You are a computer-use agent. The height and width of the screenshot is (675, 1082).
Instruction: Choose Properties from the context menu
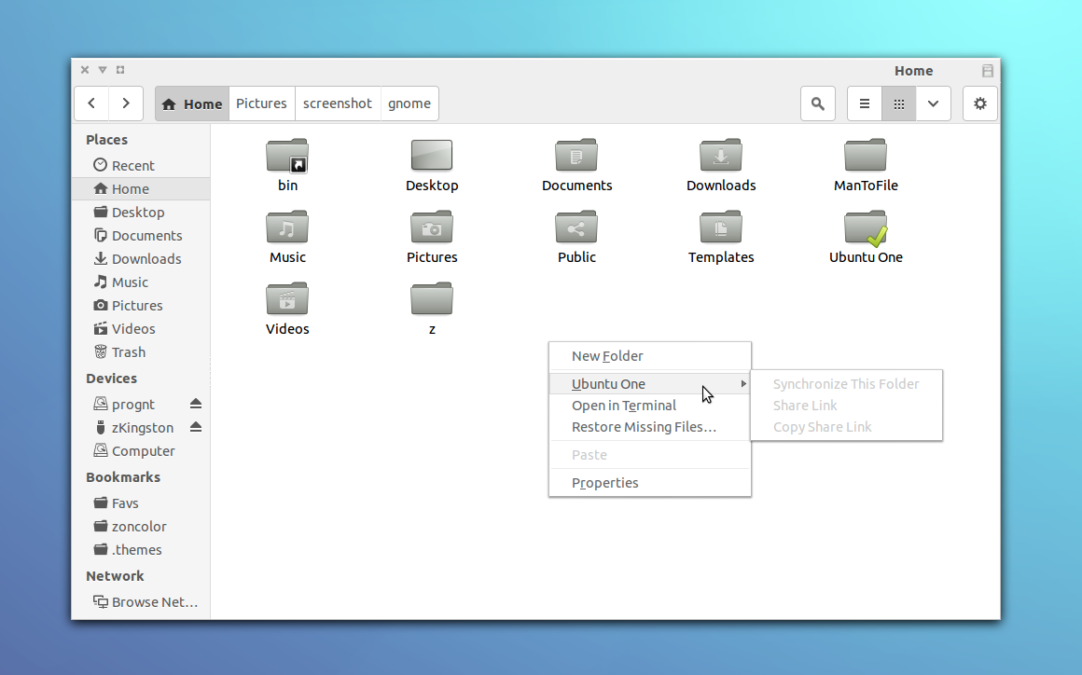(650, 483)
